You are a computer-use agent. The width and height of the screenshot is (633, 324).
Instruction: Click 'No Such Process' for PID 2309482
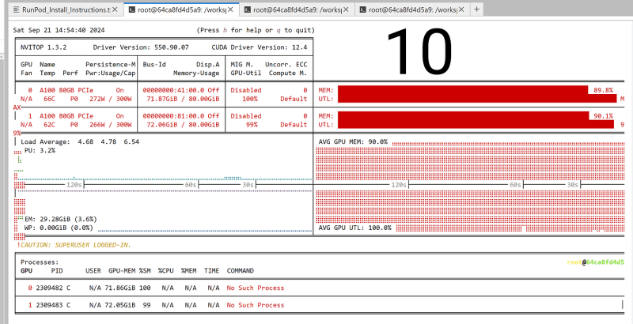pyautogui.click(x=256, y=288)
